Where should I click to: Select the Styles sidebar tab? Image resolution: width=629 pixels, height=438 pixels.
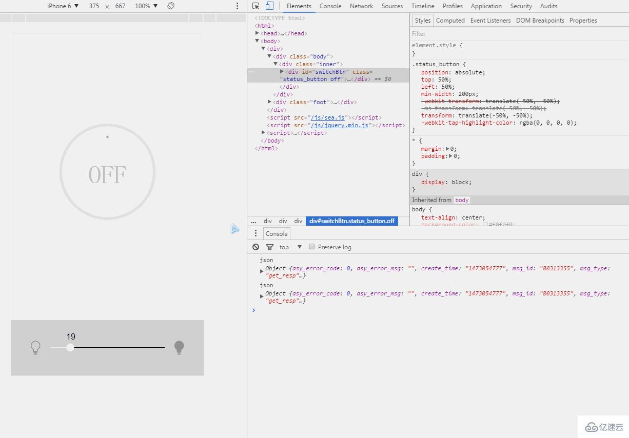coord(423,21)
